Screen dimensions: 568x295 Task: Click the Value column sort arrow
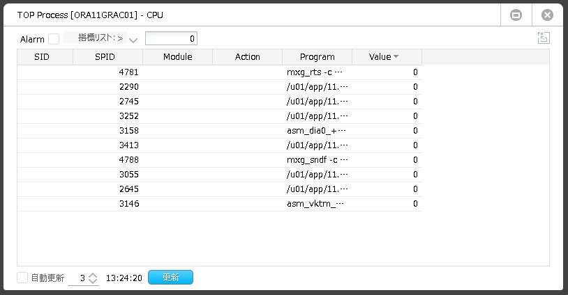click(x=396, y=56)
